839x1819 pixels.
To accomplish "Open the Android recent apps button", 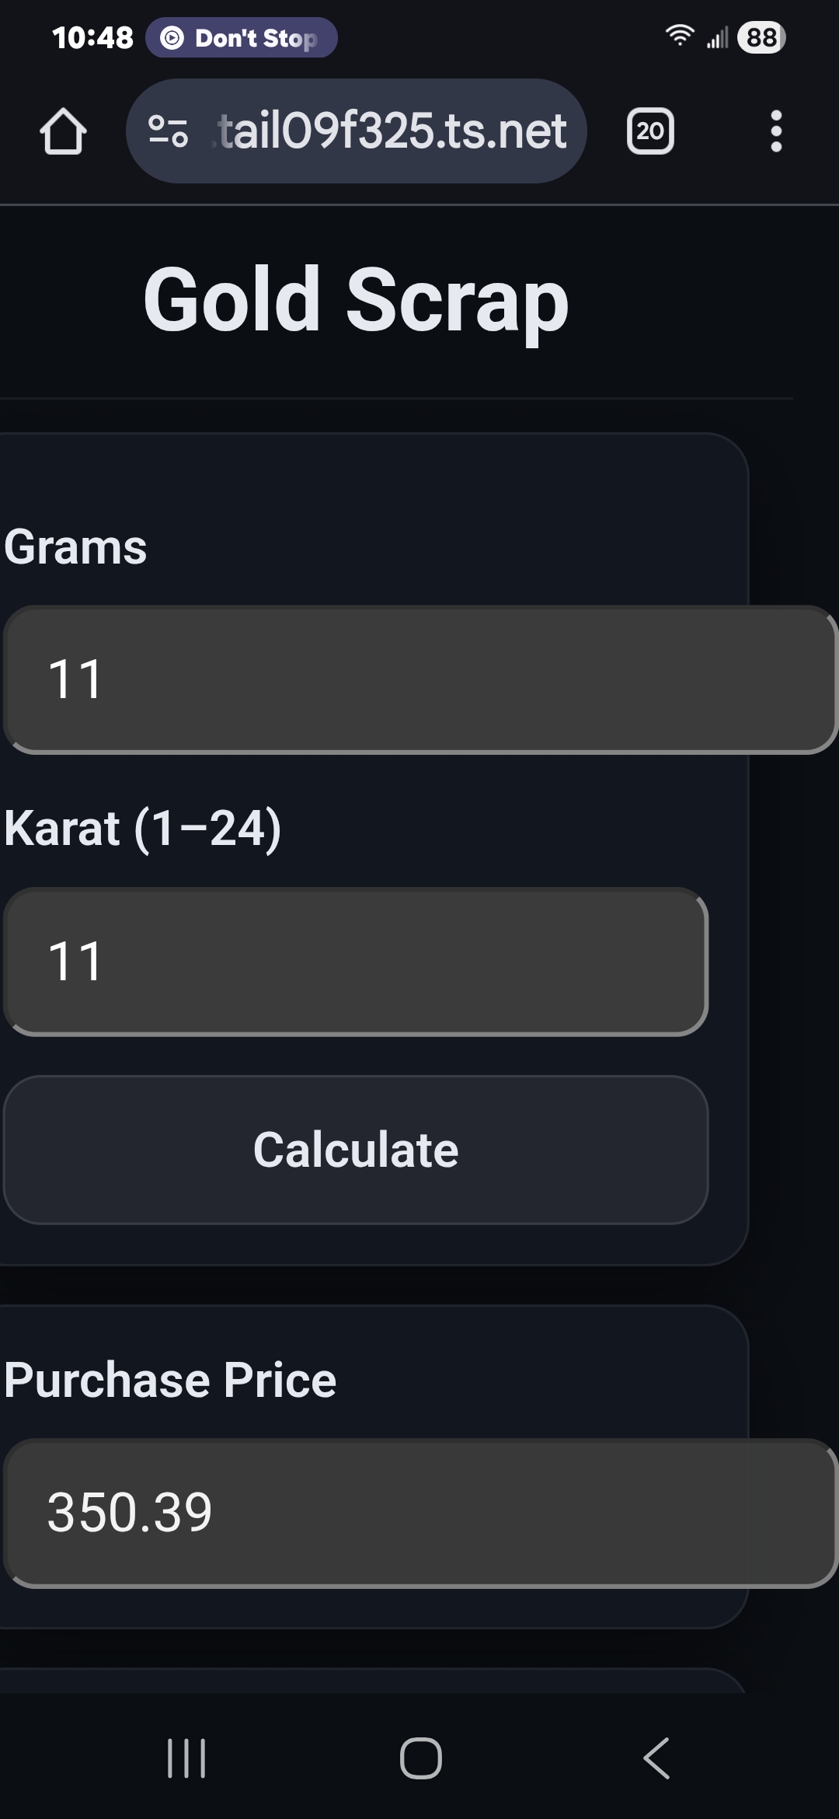I will pyautogui.click(x=186, y=1758).
